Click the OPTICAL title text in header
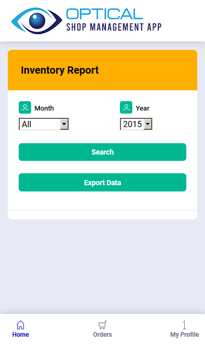The height and width of the screenshot is (344, 205). (104, 14)
